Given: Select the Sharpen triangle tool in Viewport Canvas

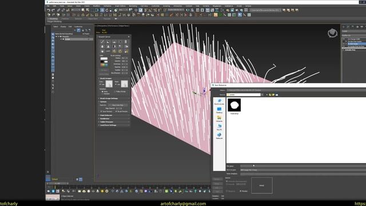Looking at the screenshot, I should [108, 46].
